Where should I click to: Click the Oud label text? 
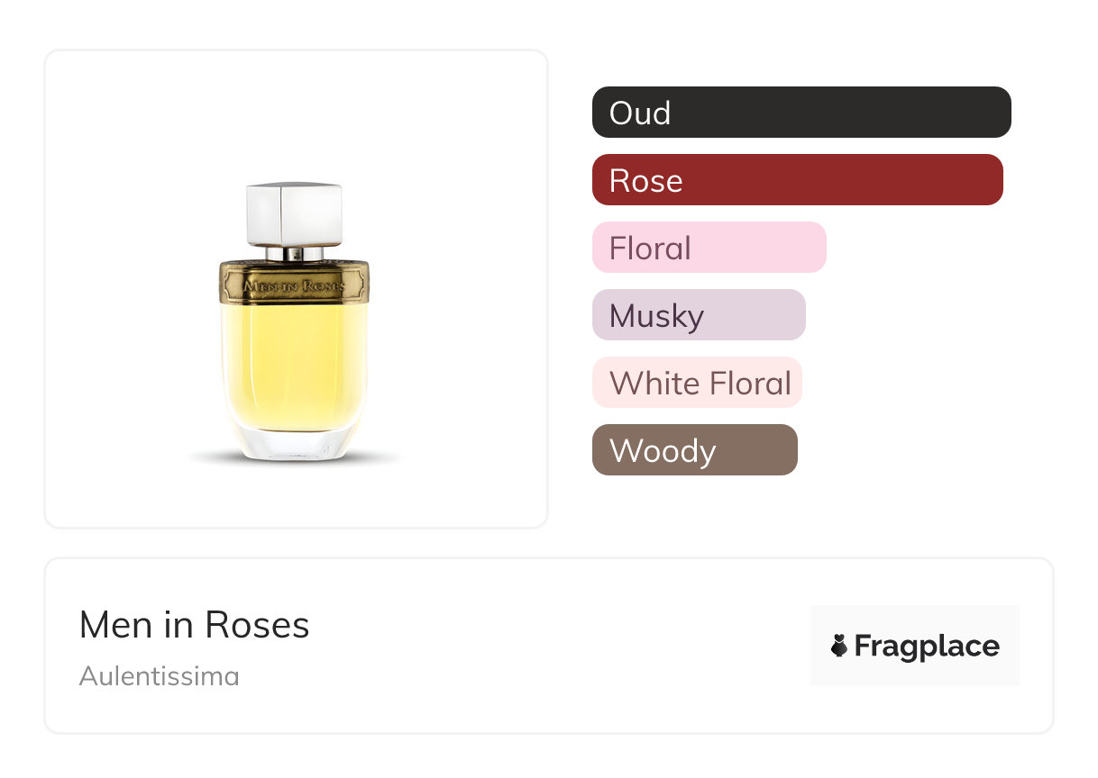[x=640, y=113]
